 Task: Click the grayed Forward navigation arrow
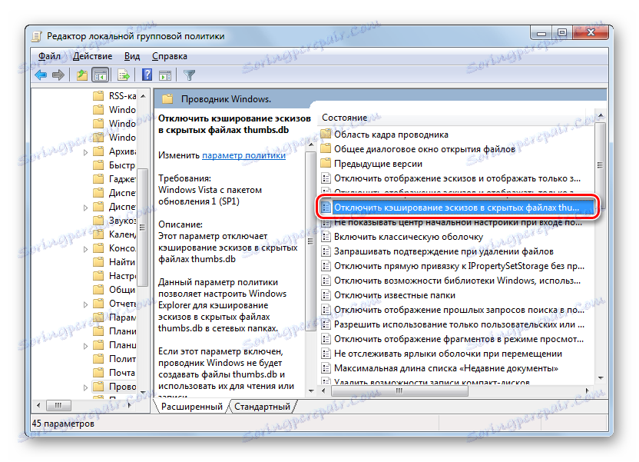(58, 75)
